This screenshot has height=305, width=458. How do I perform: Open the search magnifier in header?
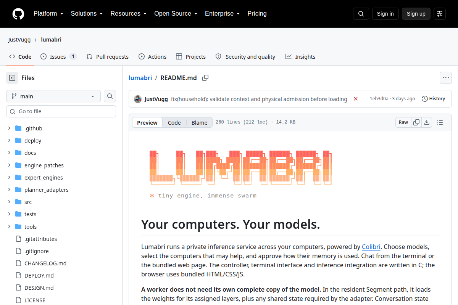tap(361, 14)
